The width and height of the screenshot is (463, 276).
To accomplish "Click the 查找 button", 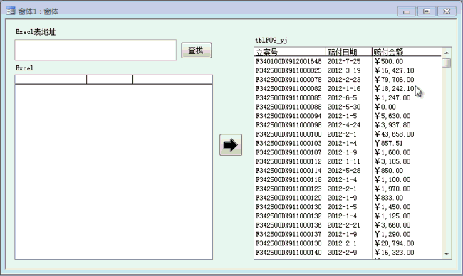I will point(197,50).
